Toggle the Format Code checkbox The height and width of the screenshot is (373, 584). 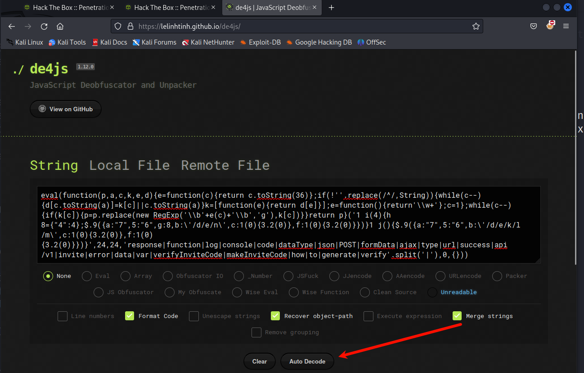[x=130, y=316]
